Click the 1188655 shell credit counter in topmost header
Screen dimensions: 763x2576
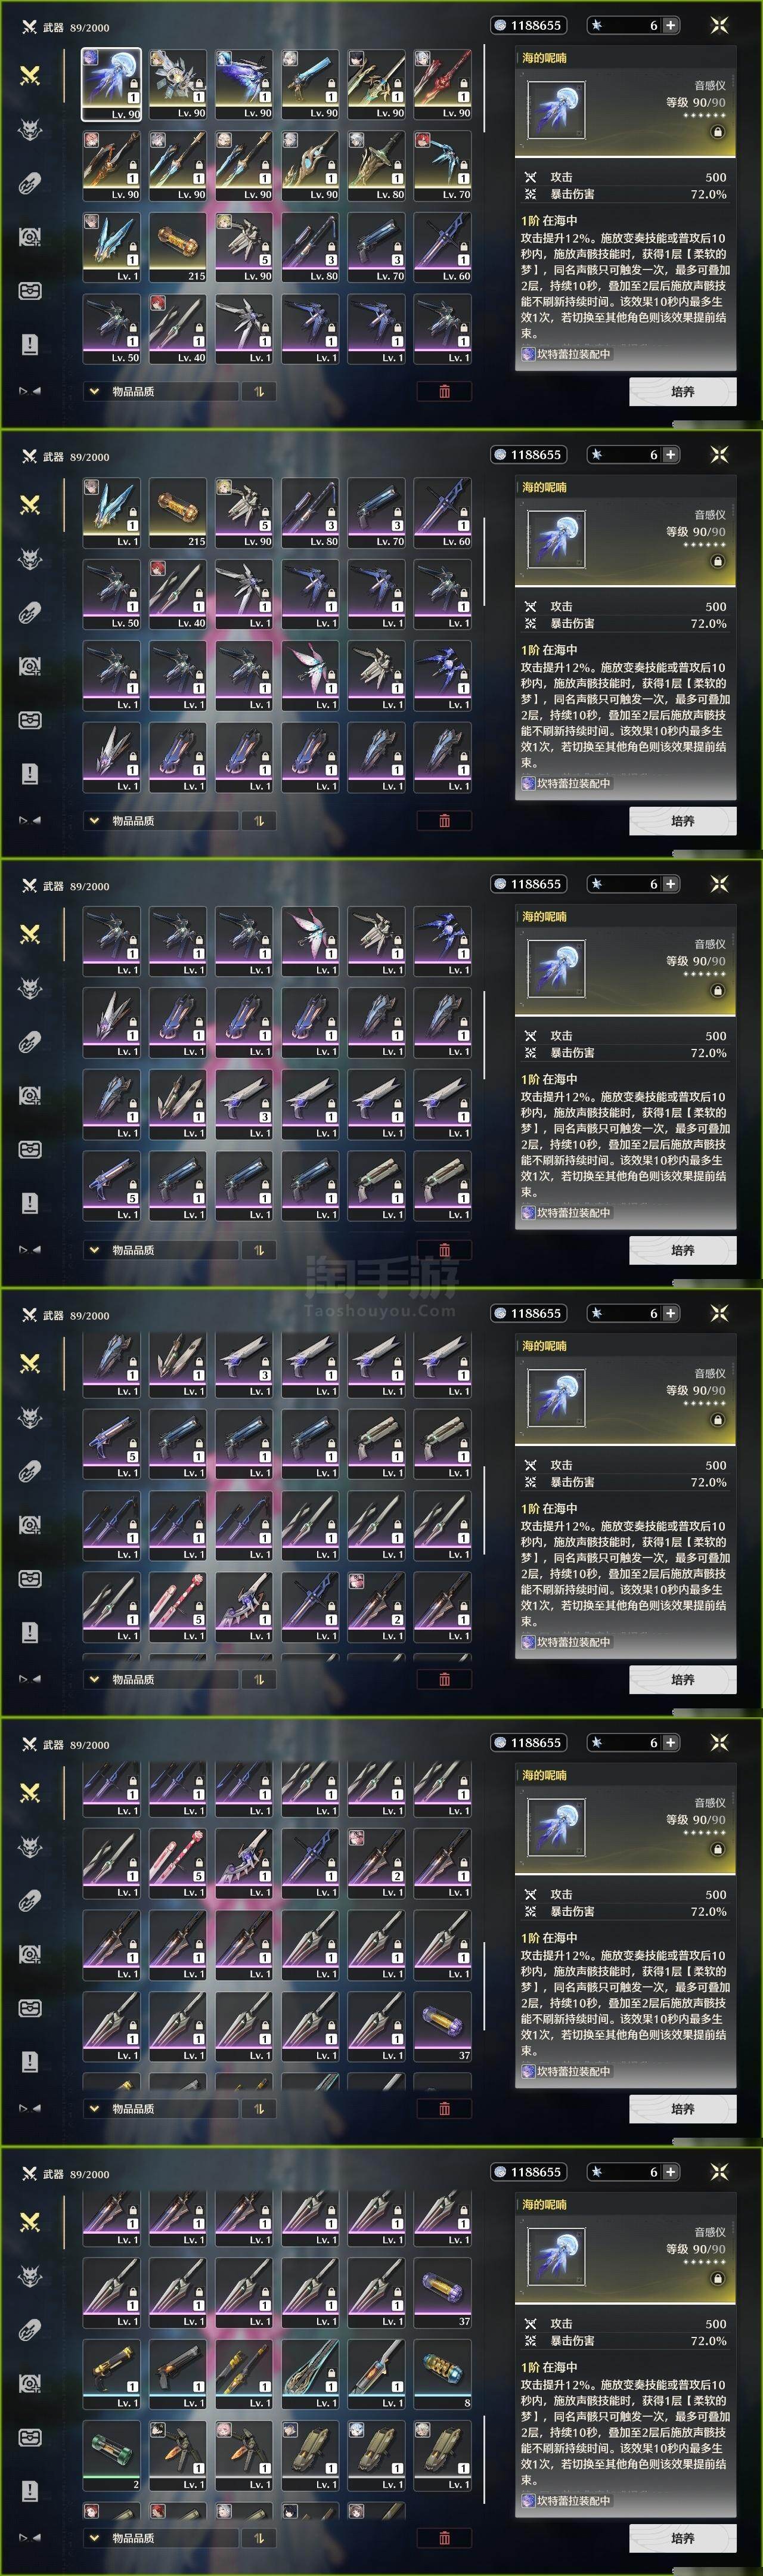(x=528, y=25)
